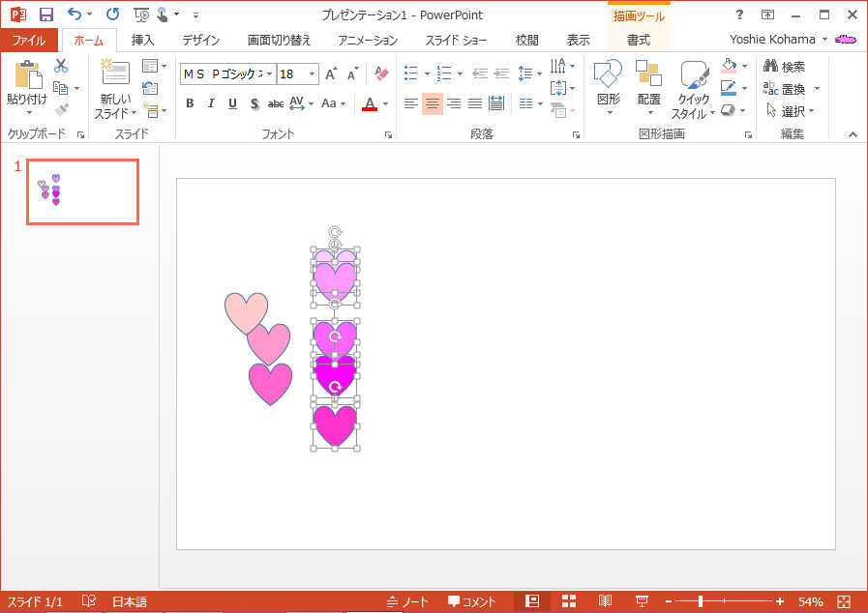Toggle Italic text formatting

[211, 103]
